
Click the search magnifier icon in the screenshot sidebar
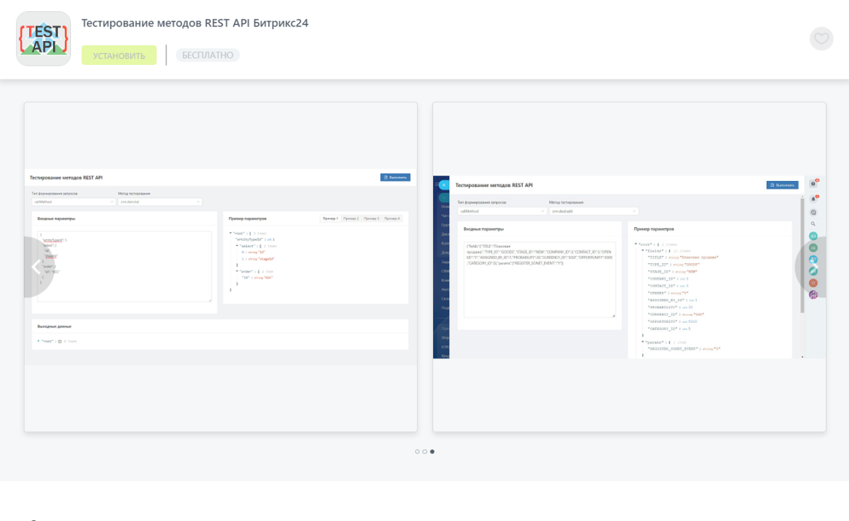point(813,222)
